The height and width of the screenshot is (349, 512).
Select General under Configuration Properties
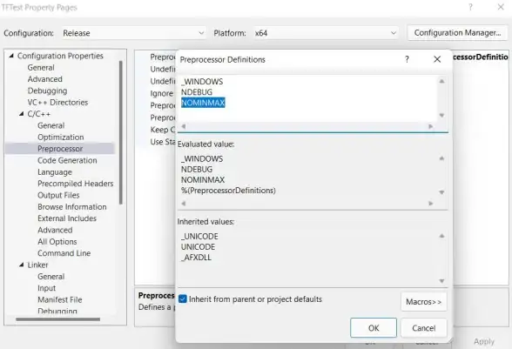[x=41, y=68]
